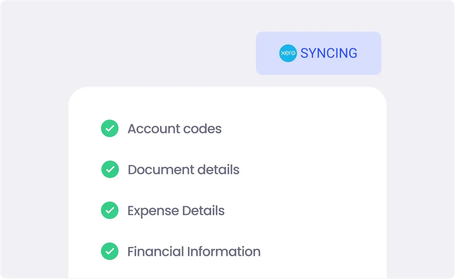
Task: Click the word "Financial" in the list
Action: tap(155, 252)
